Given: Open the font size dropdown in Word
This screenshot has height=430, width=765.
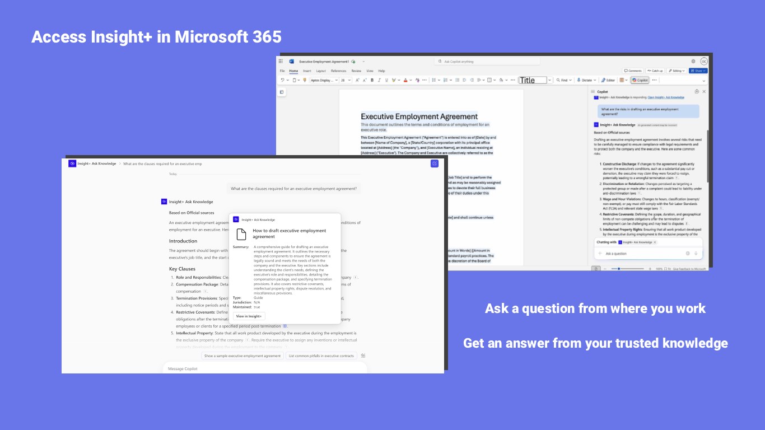Looking at the screenshot, I should point(346,80).
